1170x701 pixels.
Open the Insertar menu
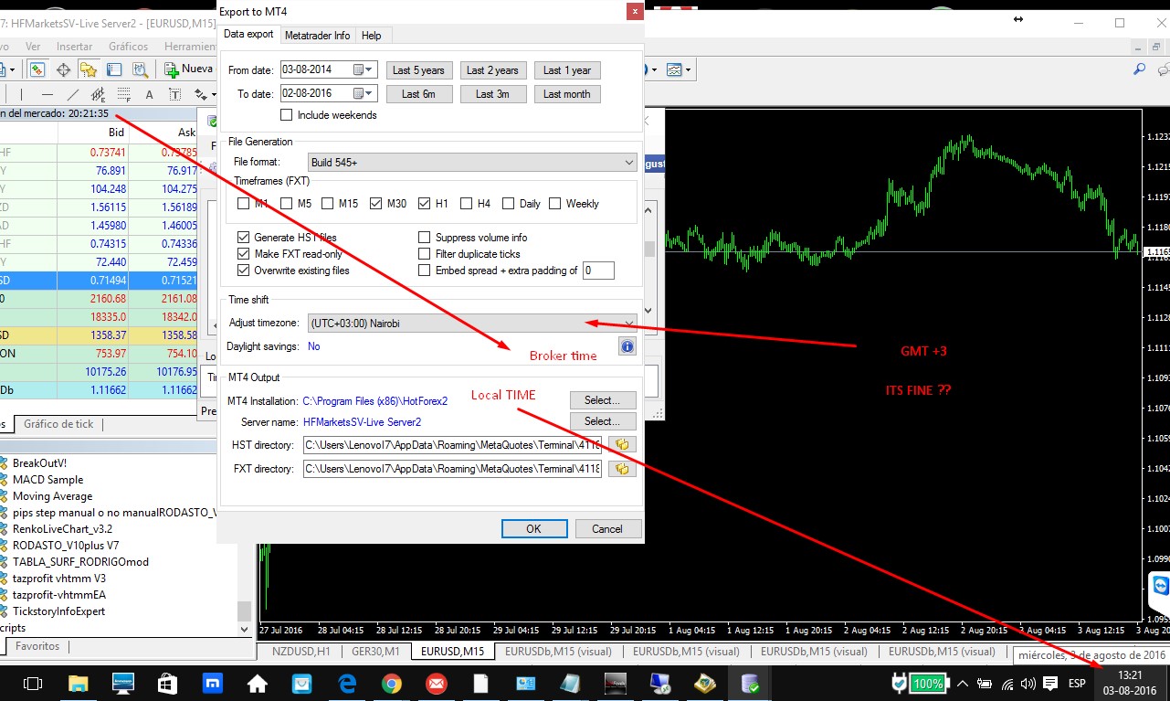pos(74,47)
